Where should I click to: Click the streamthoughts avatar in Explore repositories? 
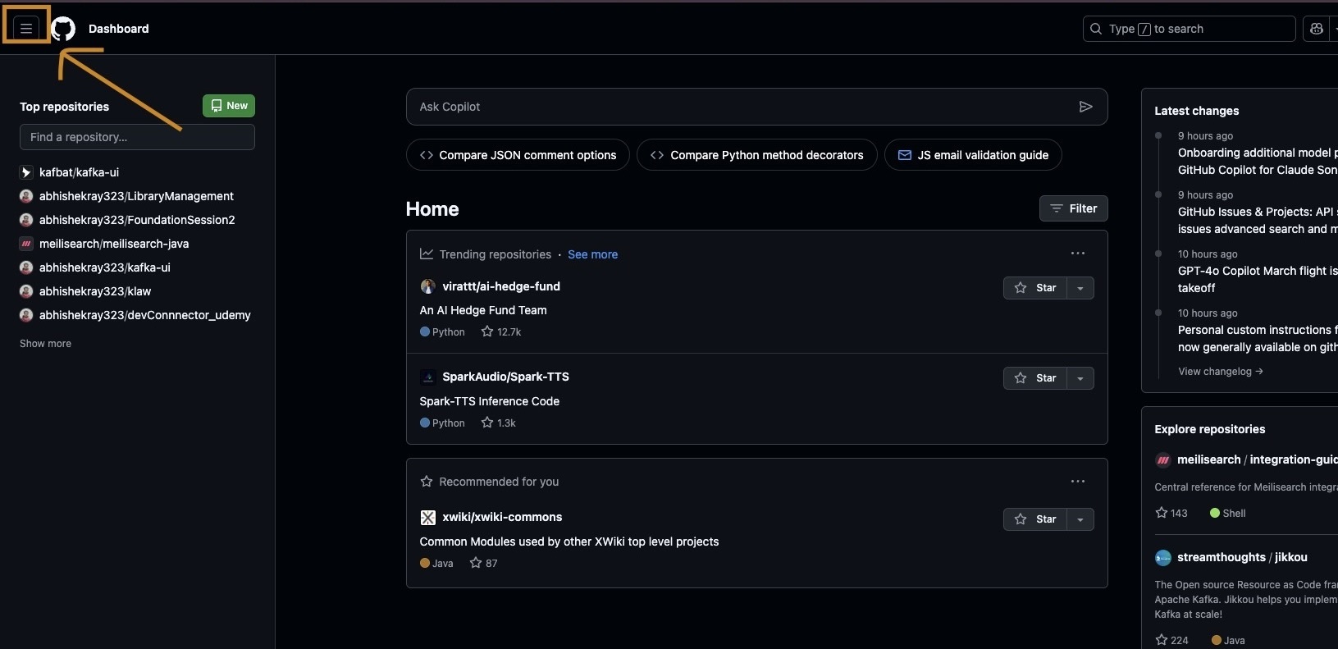coord(1162,558)
